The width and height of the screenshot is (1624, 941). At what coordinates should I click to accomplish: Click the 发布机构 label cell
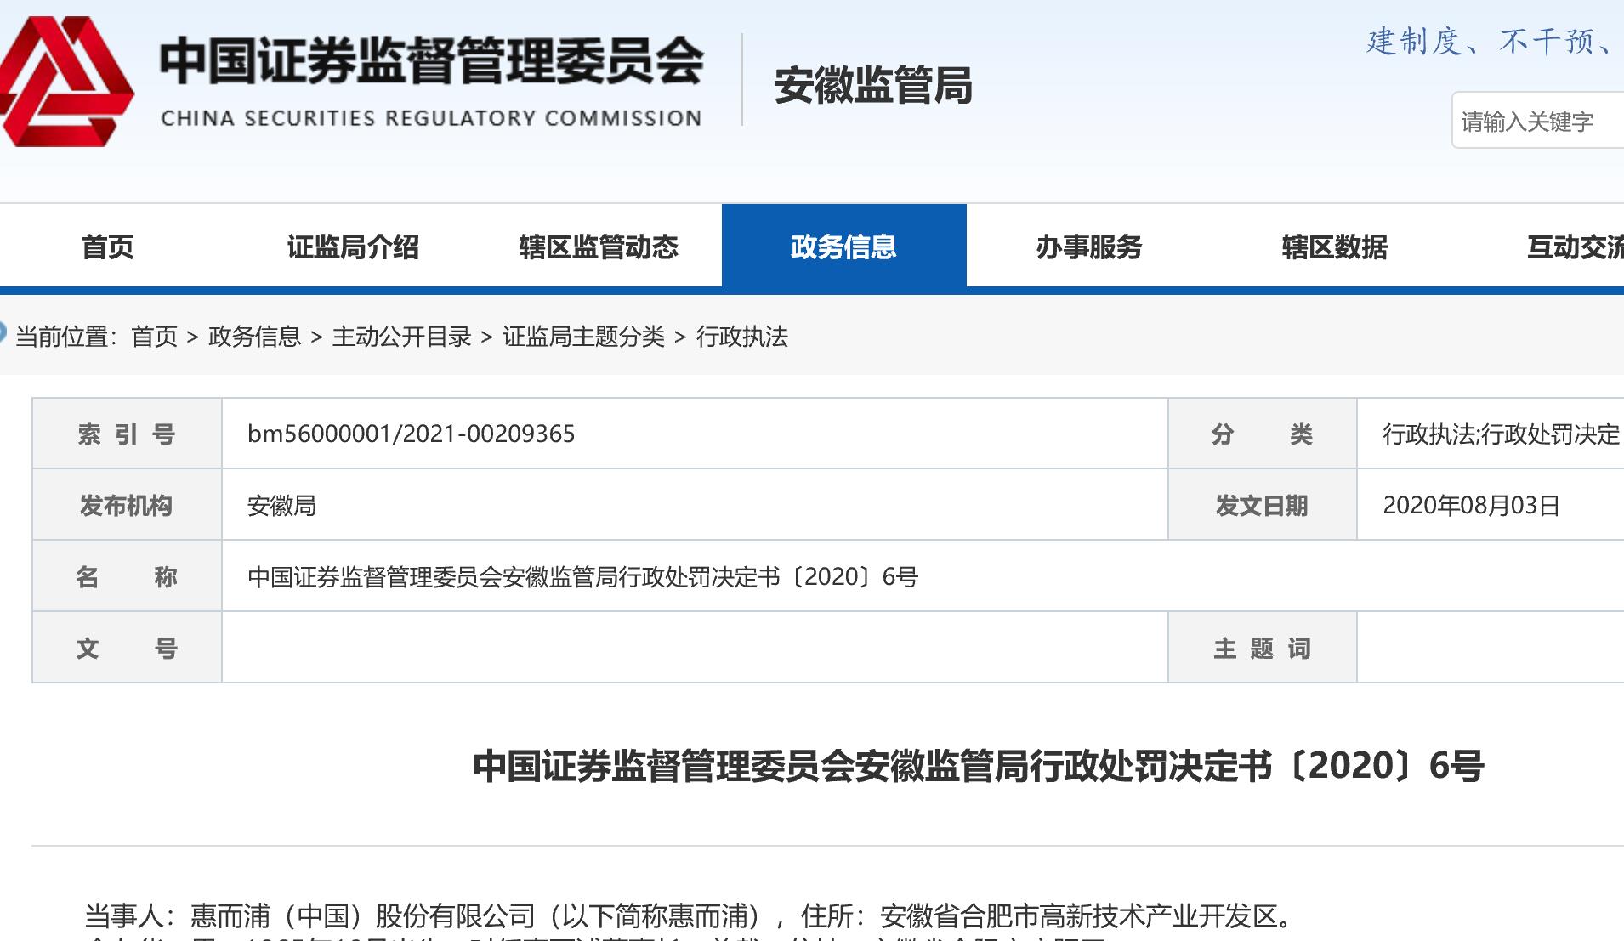pyautogui.click(x=127, y=506)
